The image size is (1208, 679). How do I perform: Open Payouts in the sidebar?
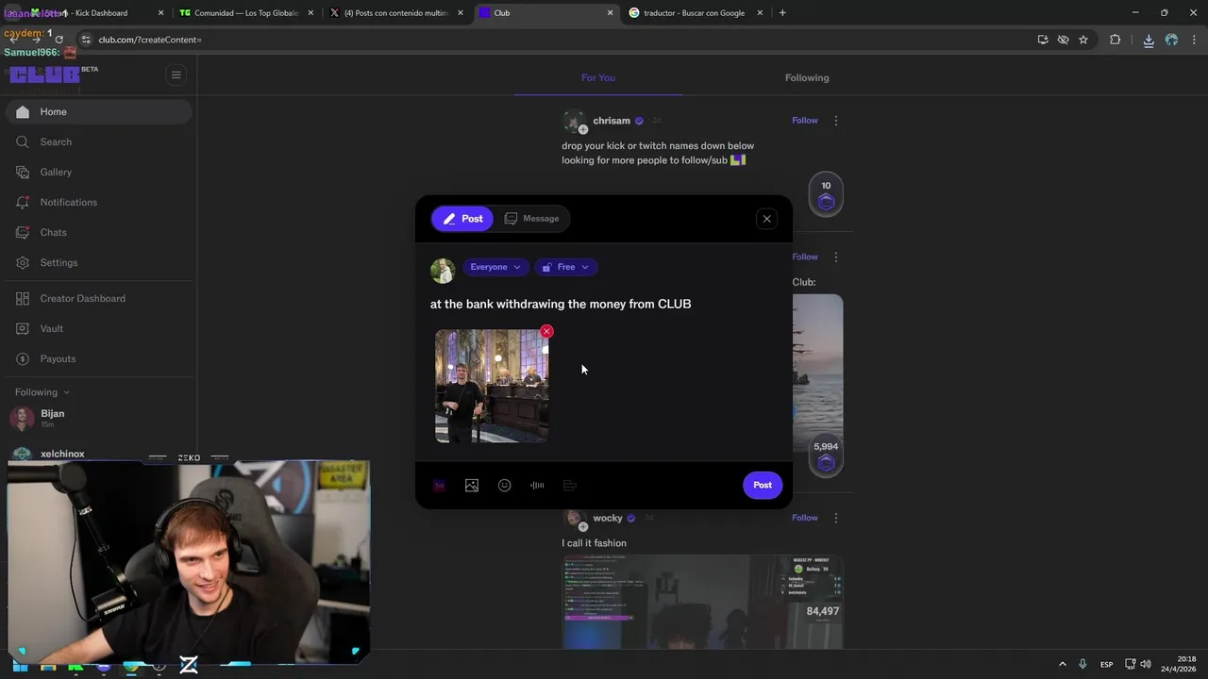pyautogui.click(x=98, y=358)
